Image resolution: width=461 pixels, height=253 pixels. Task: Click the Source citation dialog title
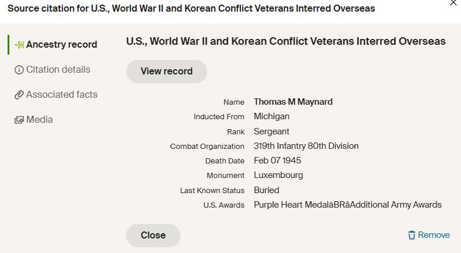click(x=191, y=9)
